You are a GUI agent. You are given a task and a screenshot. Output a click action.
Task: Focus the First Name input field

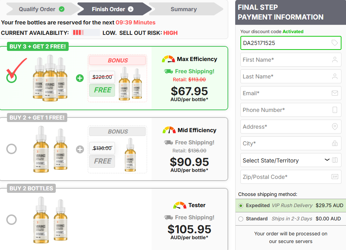291,60
